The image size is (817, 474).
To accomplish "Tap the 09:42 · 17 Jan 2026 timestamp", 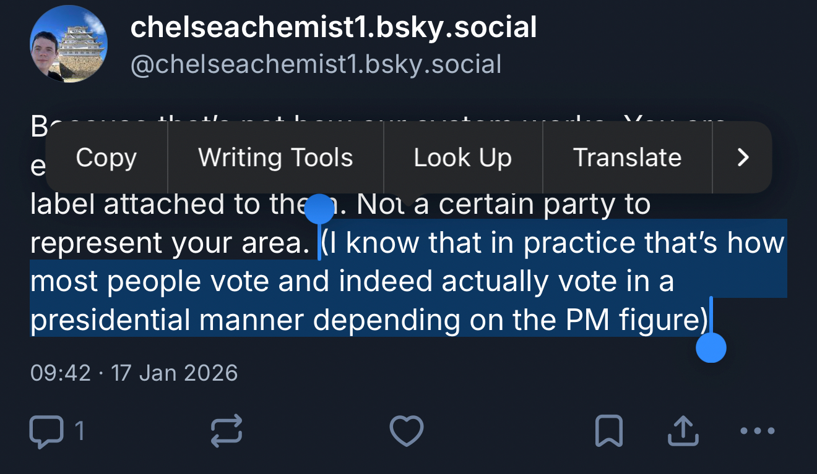I will point(134,373).
